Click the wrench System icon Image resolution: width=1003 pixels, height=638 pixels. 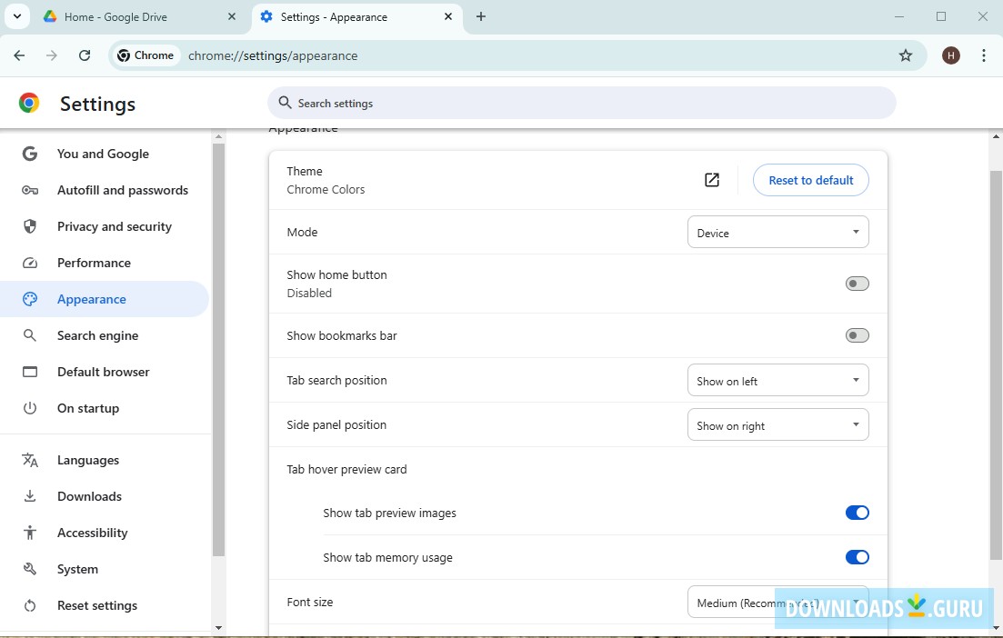(29, 569)
